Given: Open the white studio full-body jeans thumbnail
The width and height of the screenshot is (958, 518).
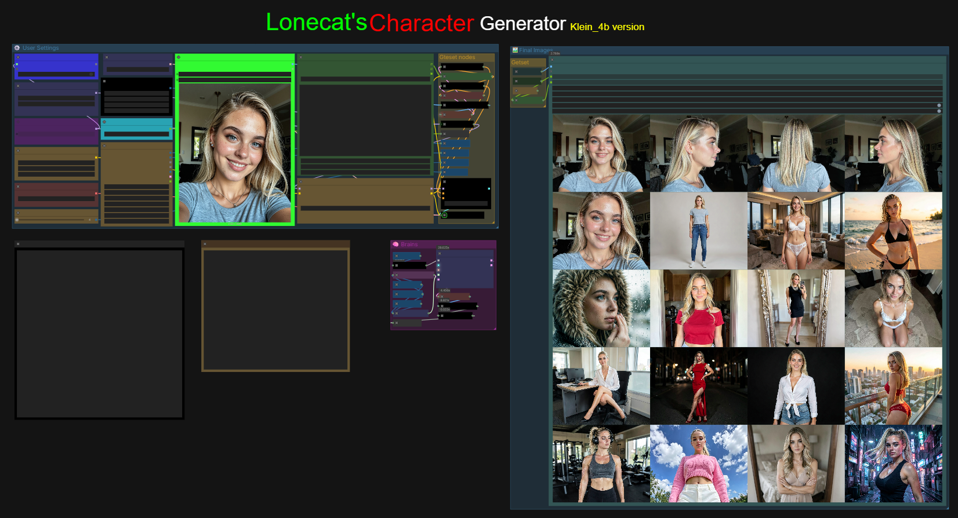Looking at the screenshot, I should pos(699,231).
